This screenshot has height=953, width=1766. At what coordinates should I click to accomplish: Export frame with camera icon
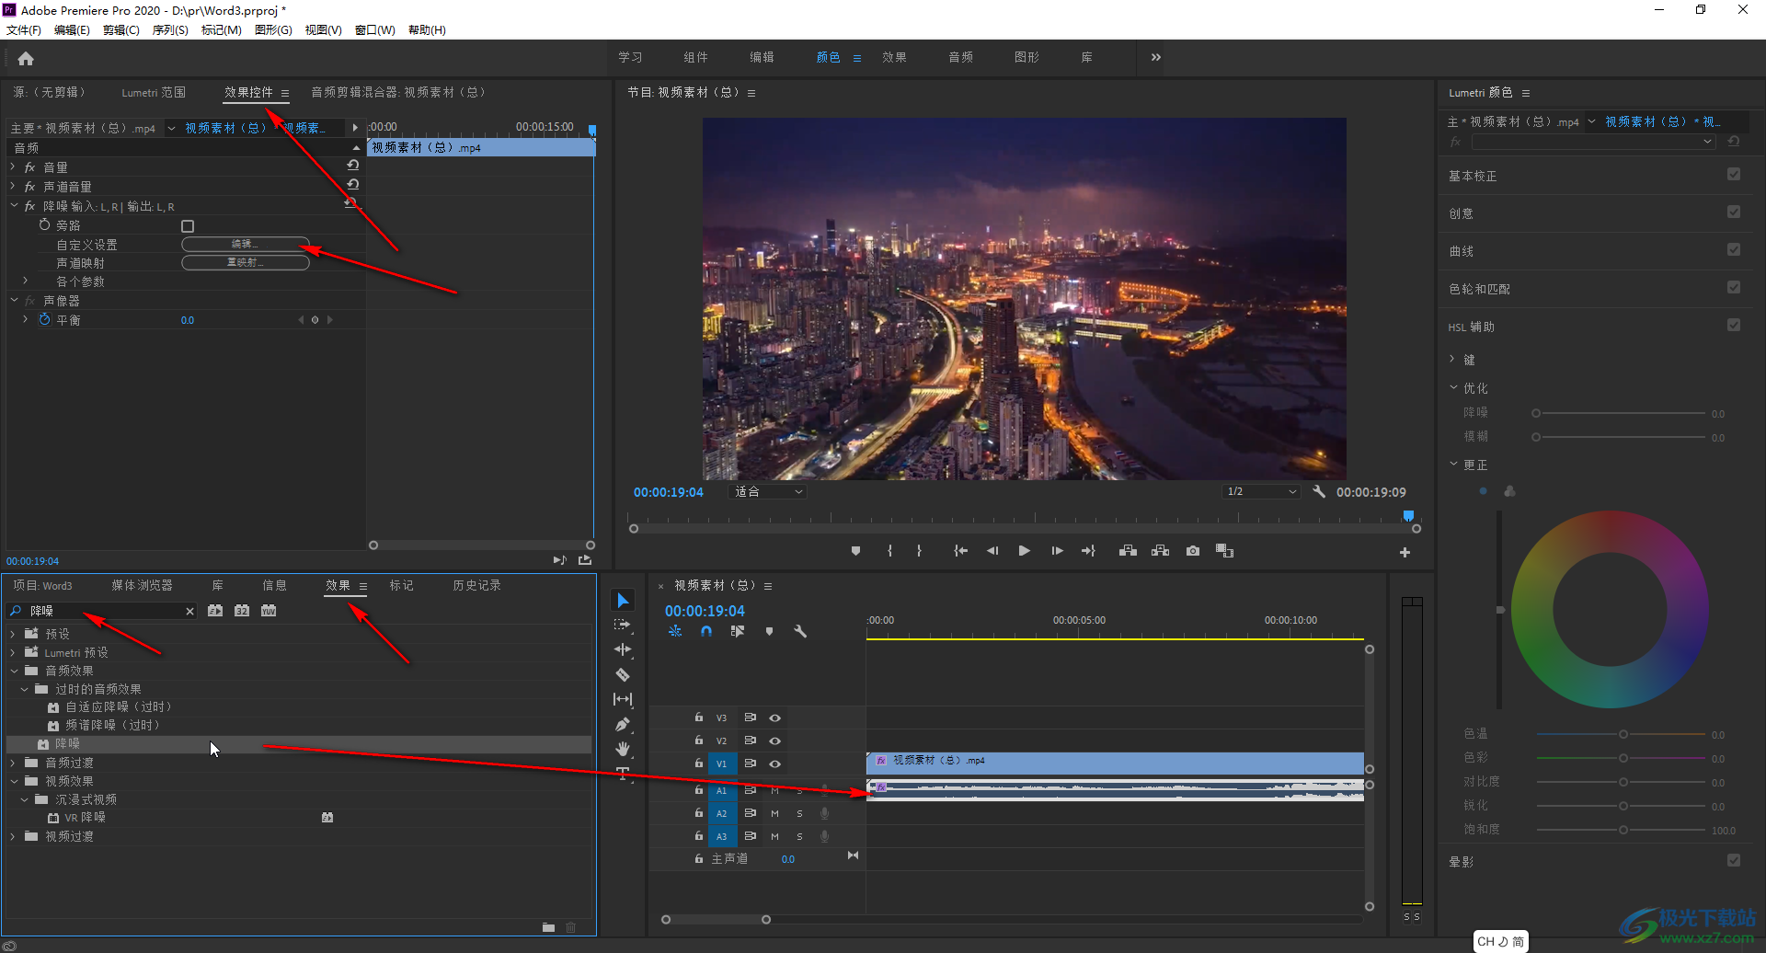pyautogui.click(x=1193, y=551)
